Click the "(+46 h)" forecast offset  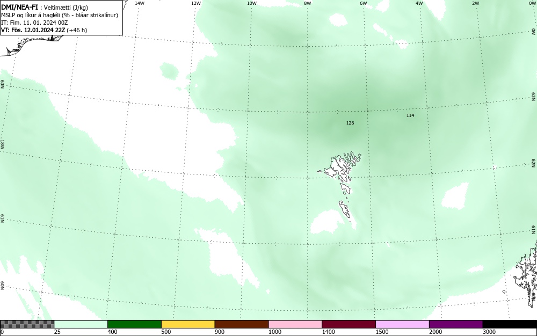pos(77,30)
